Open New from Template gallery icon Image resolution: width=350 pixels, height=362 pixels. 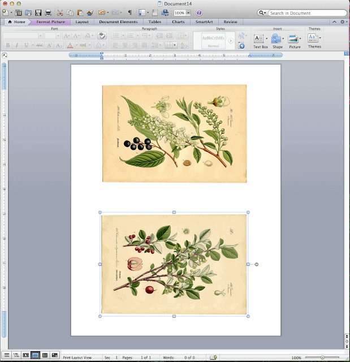coord(18,12)
